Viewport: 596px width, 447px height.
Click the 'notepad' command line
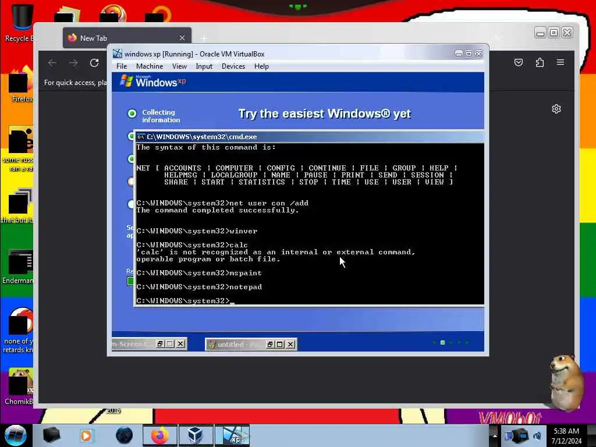(x=199, y=287)
